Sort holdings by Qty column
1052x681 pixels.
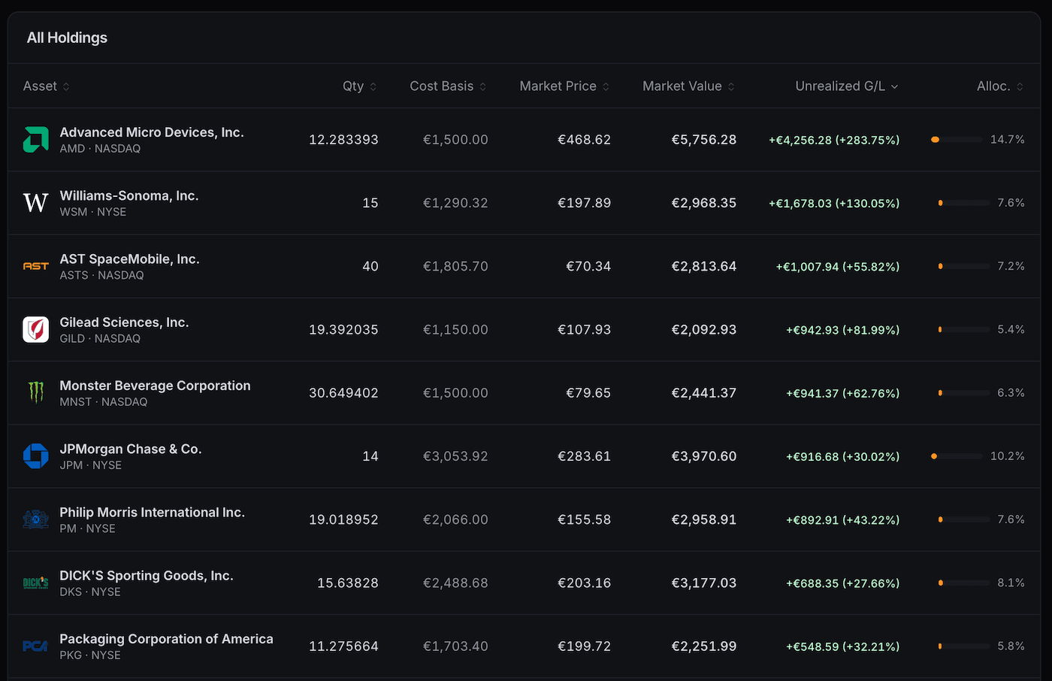[360, 86]
